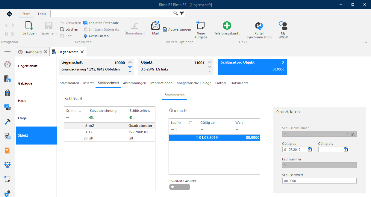Open the Gültig ab calendar picker
The width and height of the screenshot is (371, 197).
point(310,149)
